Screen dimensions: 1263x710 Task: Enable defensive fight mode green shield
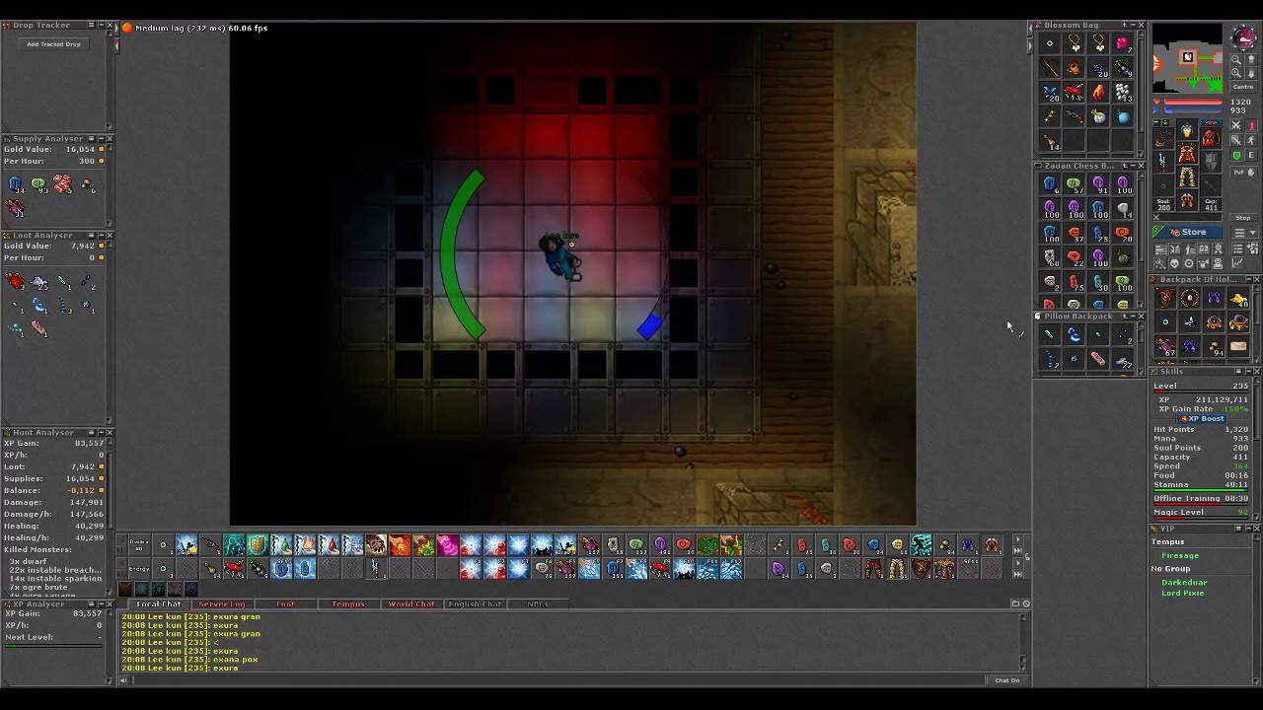pos(1236,155)
